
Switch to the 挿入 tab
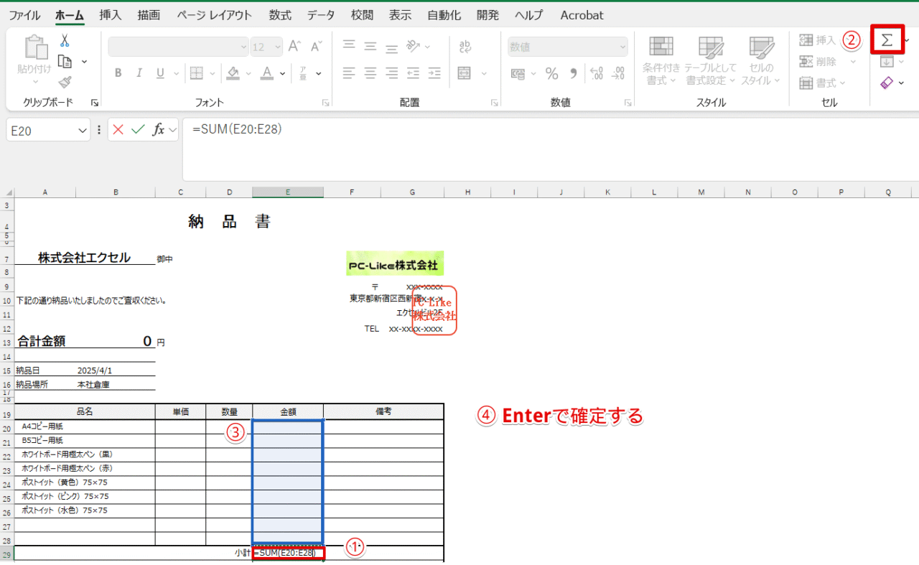click(111, 15)
